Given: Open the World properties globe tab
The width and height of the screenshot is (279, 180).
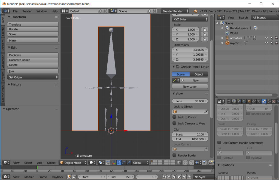Looking at the screenshot, I should click(244, 101).
